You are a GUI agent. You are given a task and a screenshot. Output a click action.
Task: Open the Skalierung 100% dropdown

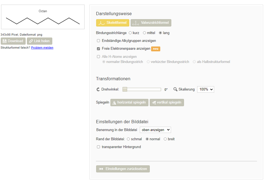pyautogui.click(x=206, y=89)
